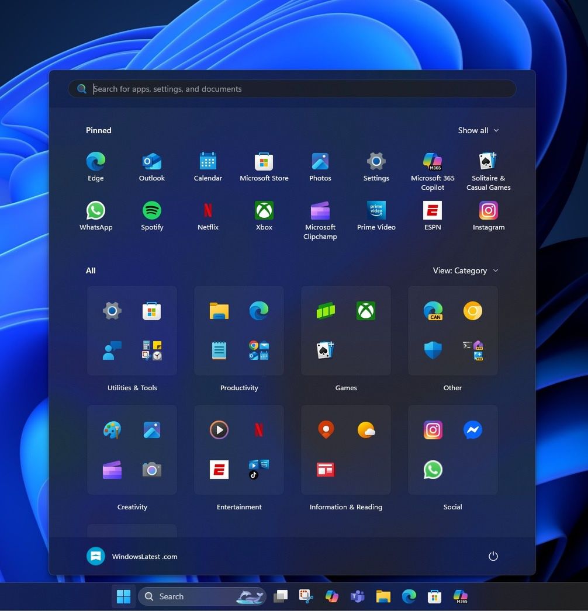Launch Outlook from the pinned section
This screenshot has height=611, width=588.
click(151, 161)
